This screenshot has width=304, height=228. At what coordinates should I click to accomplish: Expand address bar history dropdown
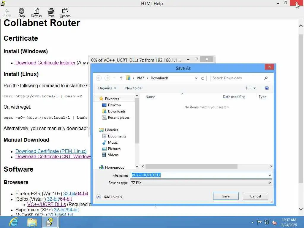196,78
